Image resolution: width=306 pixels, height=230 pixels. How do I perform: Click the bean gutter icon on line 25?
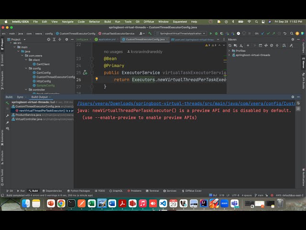[x=85, y=72]
